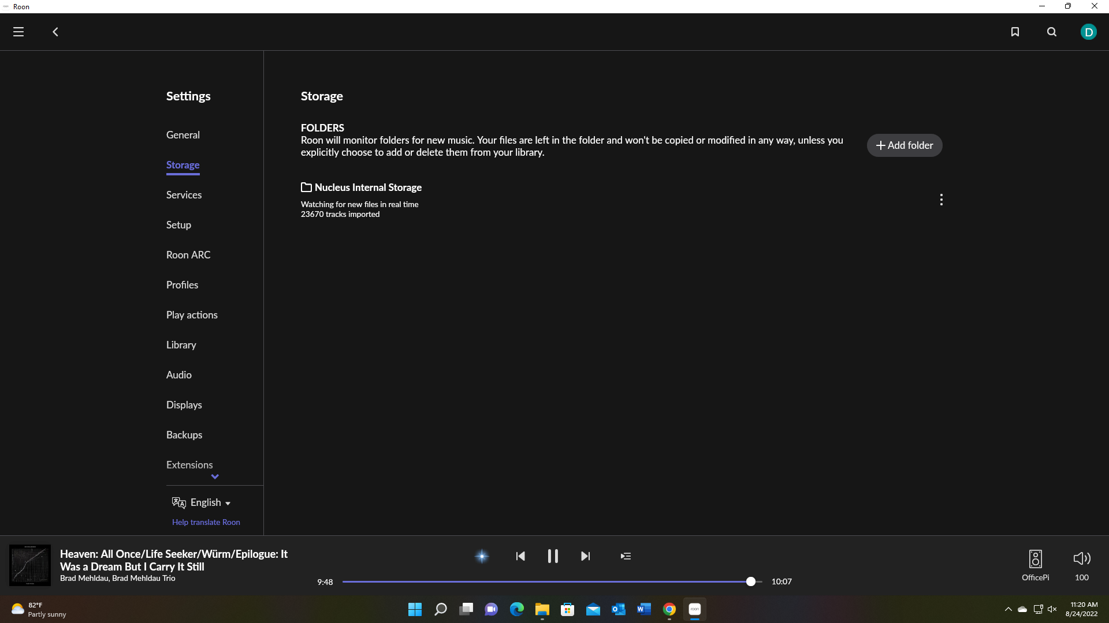Screen dimensions: 1109x623
Task: Skip to the next track
Action: point(585,556)
